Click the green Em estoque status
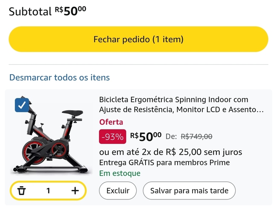277x213 pixels. tap(120, 173)
